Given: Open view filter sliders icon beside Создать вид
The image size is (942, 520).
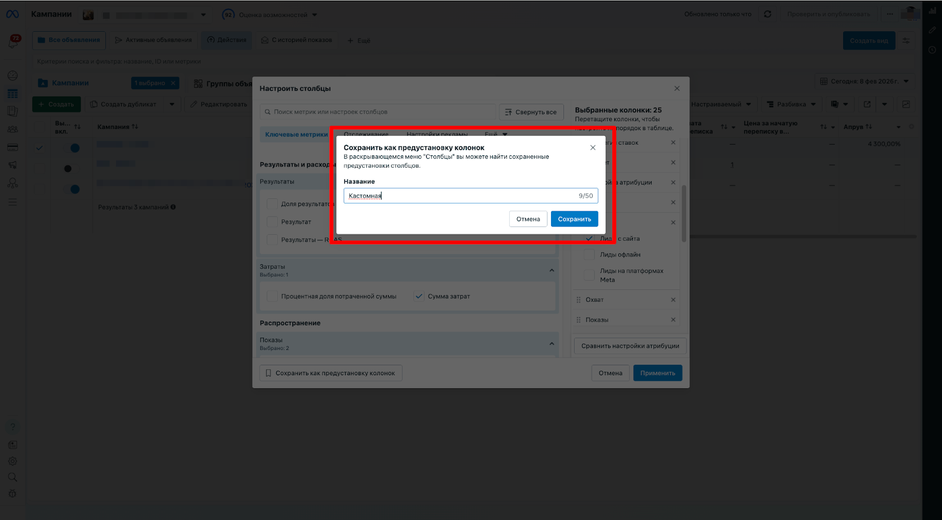Looking at the screenshot, I should 906,41.
